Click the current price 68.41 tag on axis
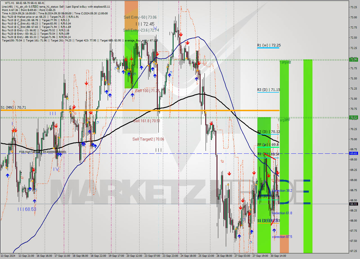The image size is (360, 259). coord(354,204)
